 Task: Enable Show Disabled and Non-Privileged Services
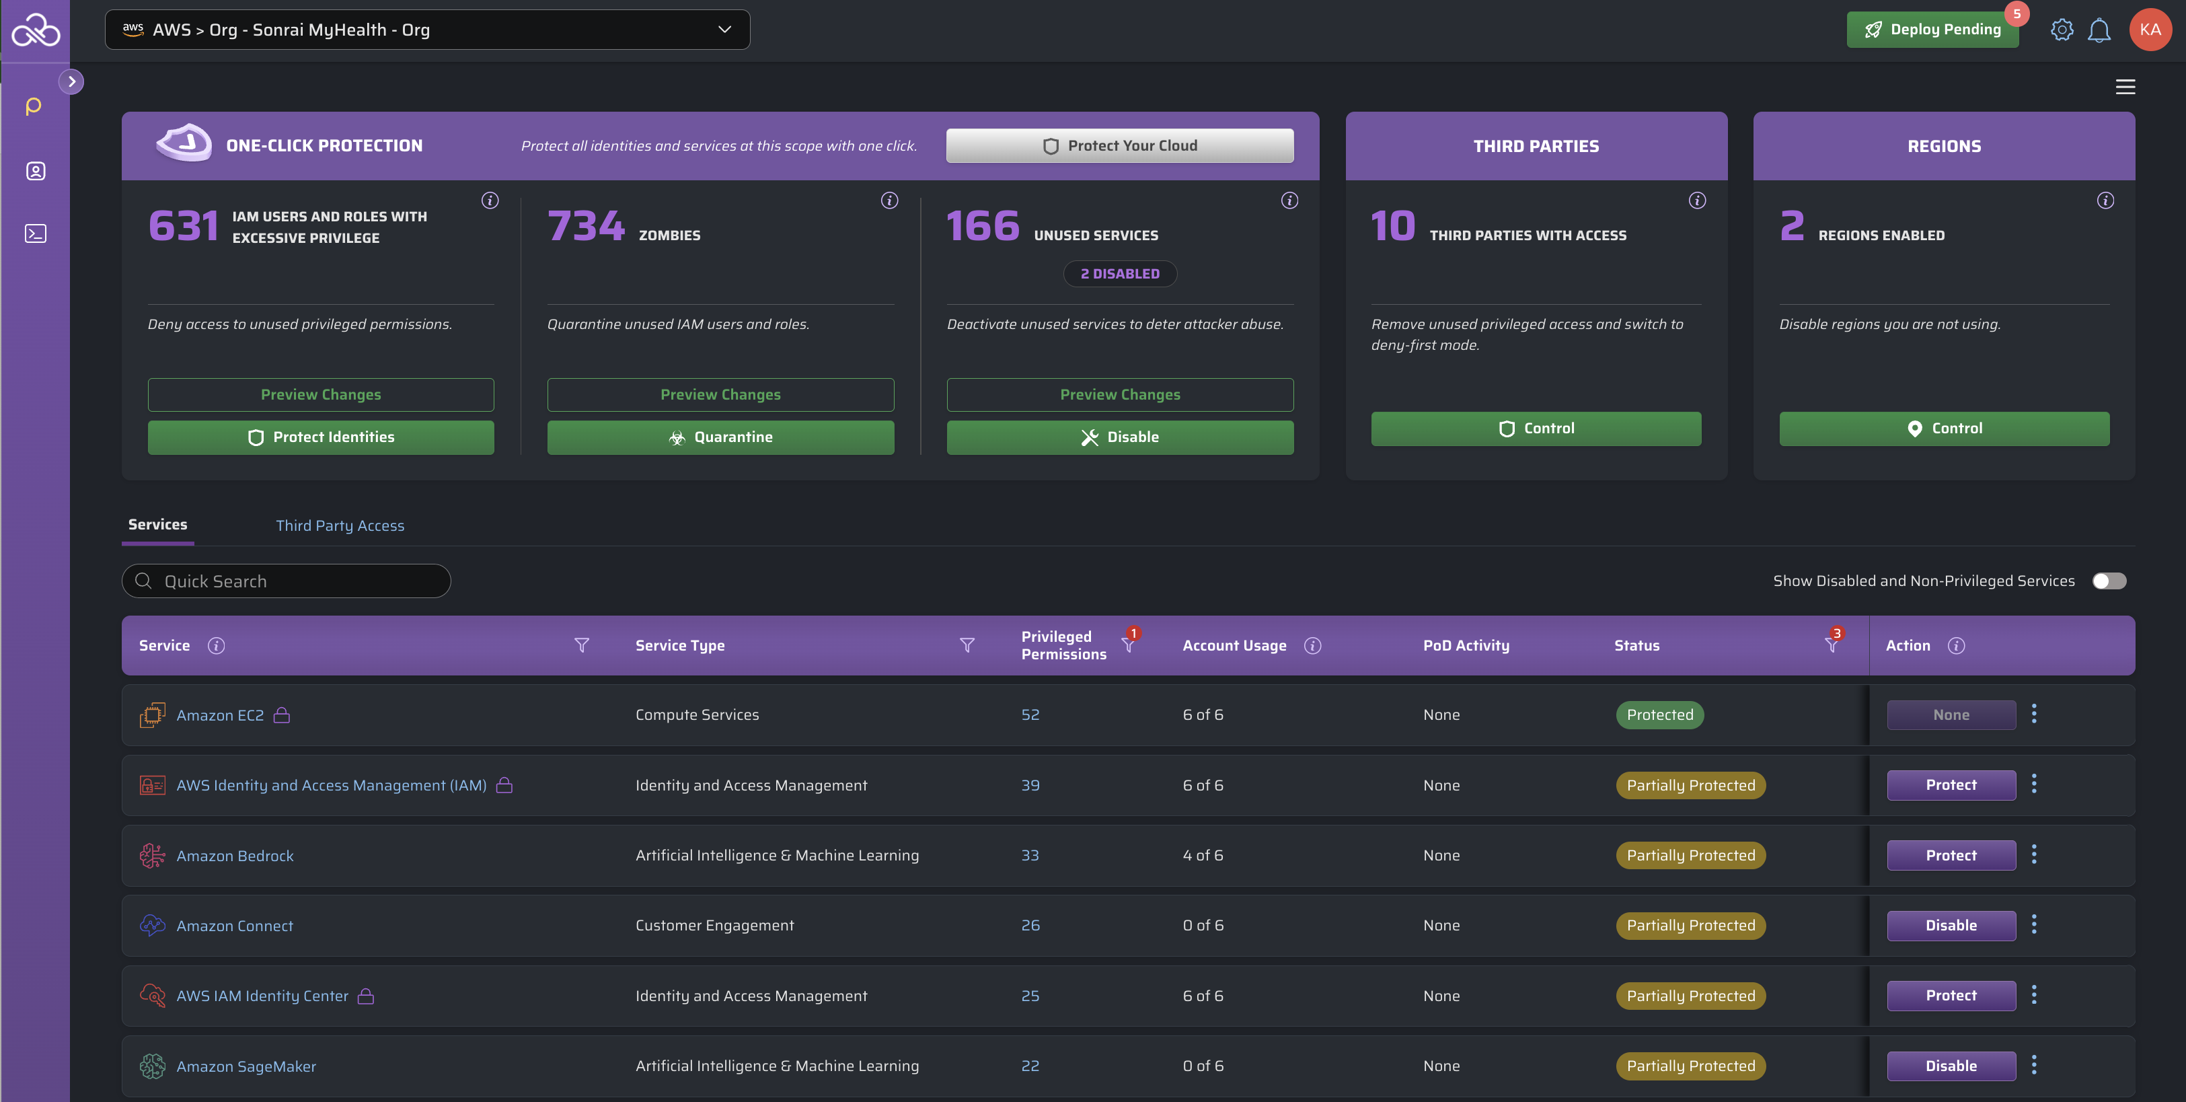(2109, 581)
